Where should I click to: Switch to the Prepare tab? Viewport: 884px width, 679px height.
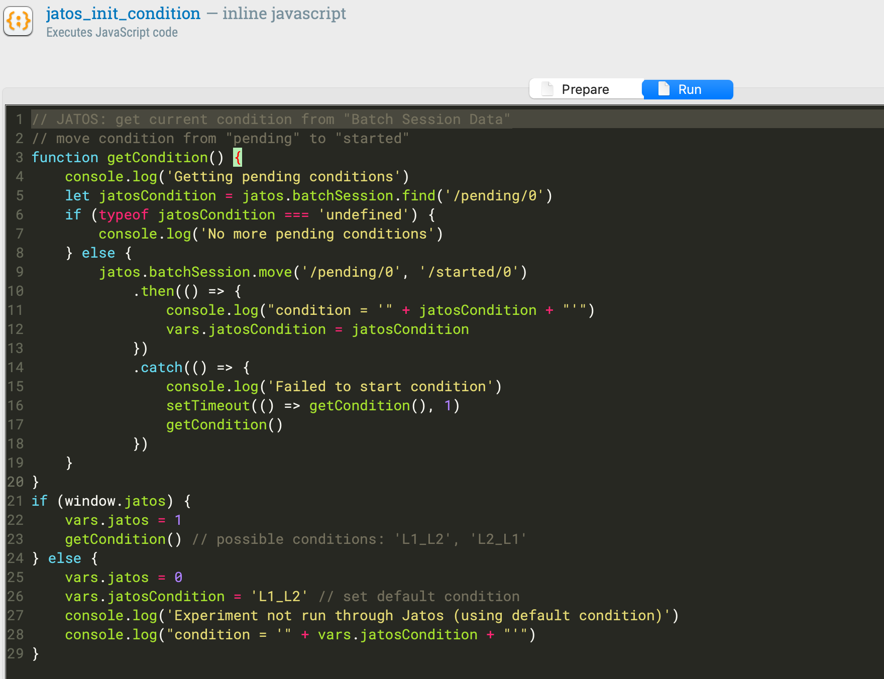[x=586, y=89]
